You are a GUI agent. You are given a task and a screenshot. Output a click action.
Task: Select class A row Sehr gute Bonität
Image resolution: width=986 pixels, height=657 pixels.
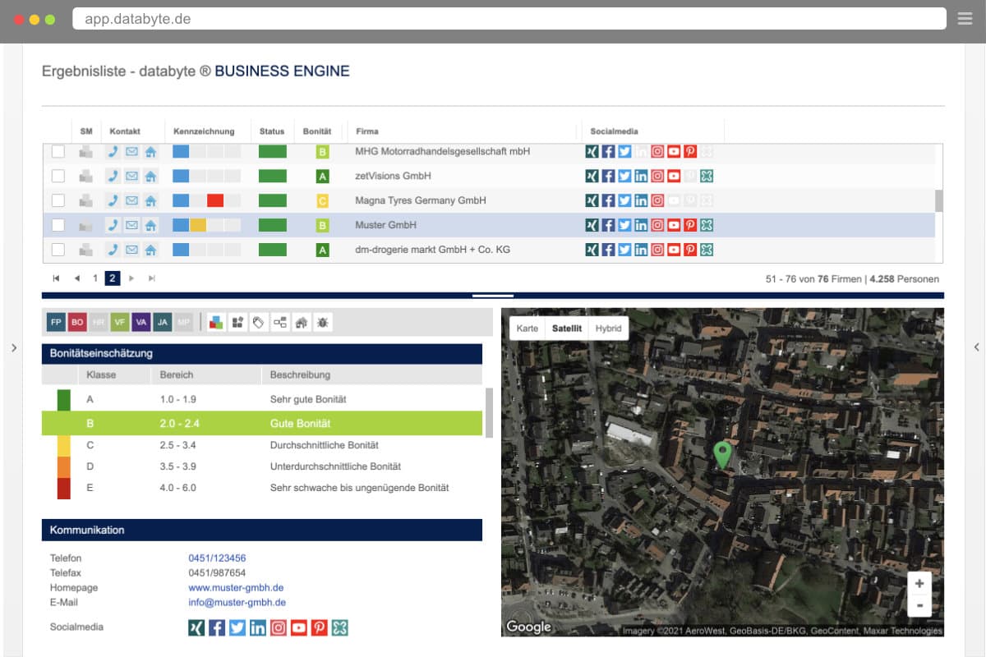tap(262, 399)
